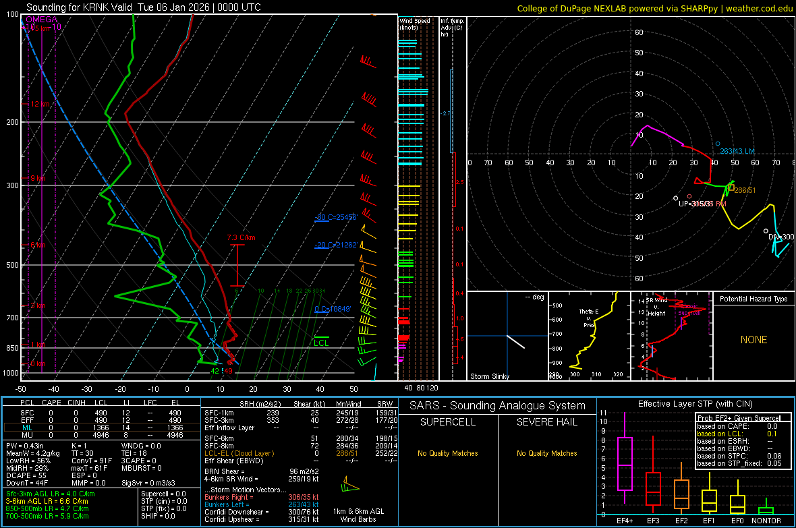
Task: Click the Corfidi downshear DN circle on hodograph
Action: [766, 231]
